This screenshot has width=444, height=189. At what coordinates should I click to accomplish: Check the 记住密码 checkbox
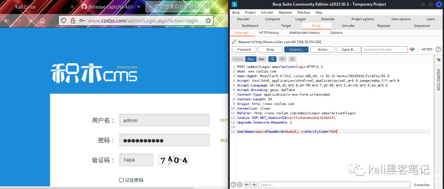[x=121, y=180]
